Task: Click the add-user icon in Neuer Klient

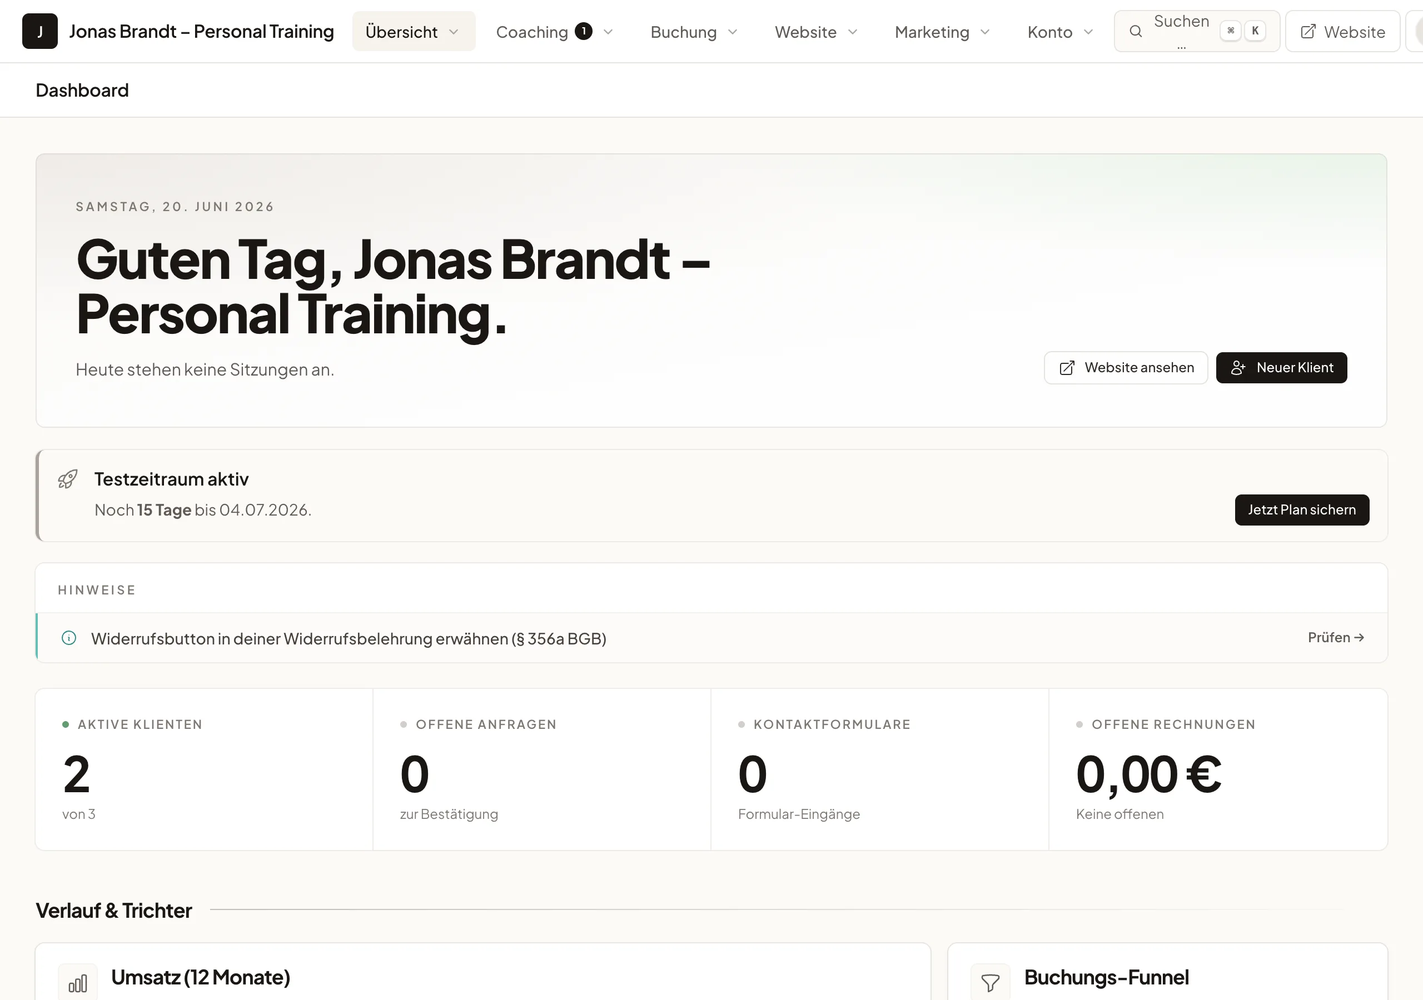Action: coord(1238,368)
